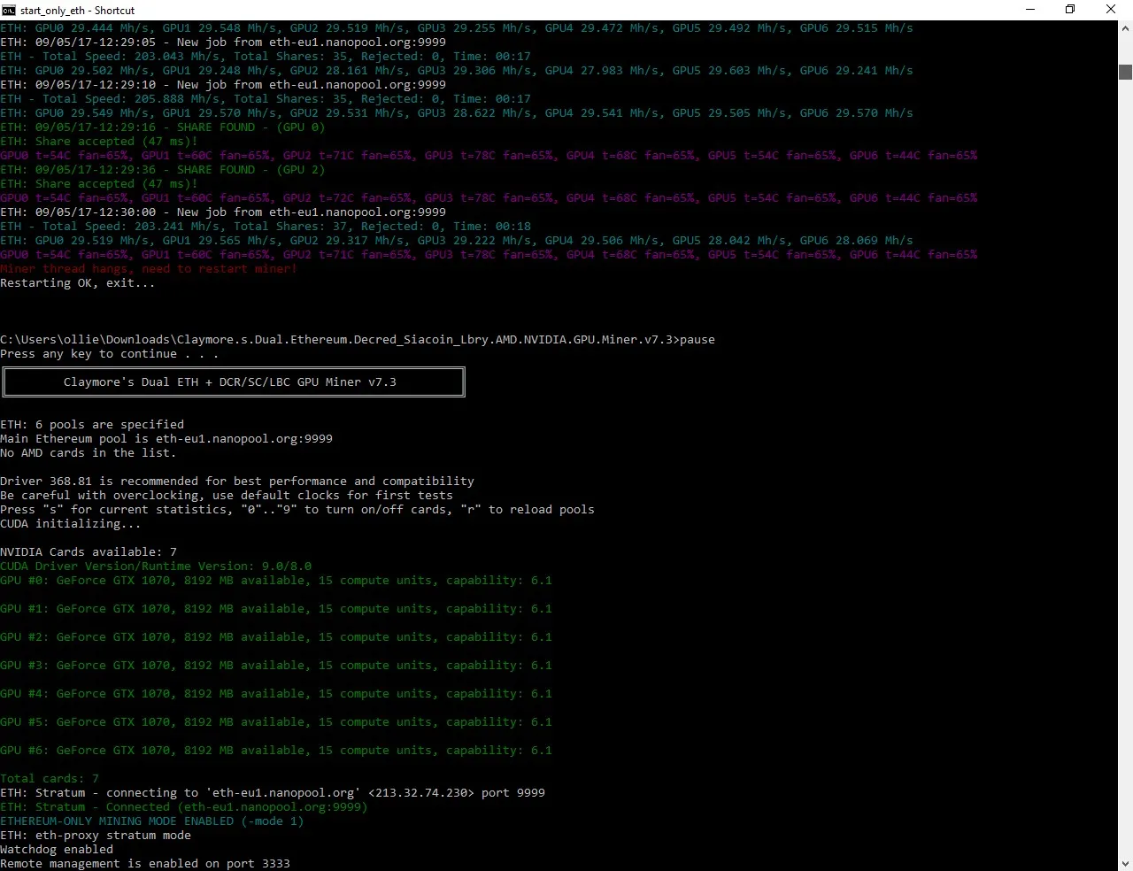
Task: Click the red 'Miner thread hangs' warning line
Action: [x=149, y=269]
